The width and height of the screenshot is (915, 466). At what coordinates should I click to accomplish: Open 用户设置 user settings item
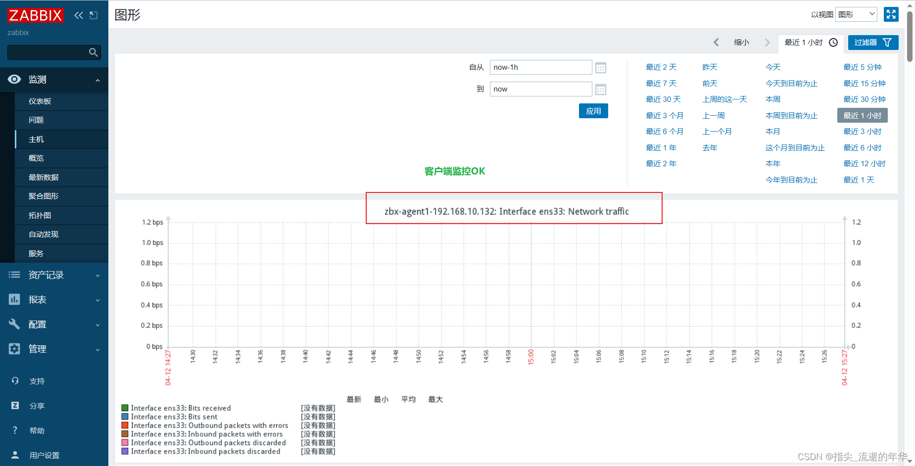click(x=54, y=455)
